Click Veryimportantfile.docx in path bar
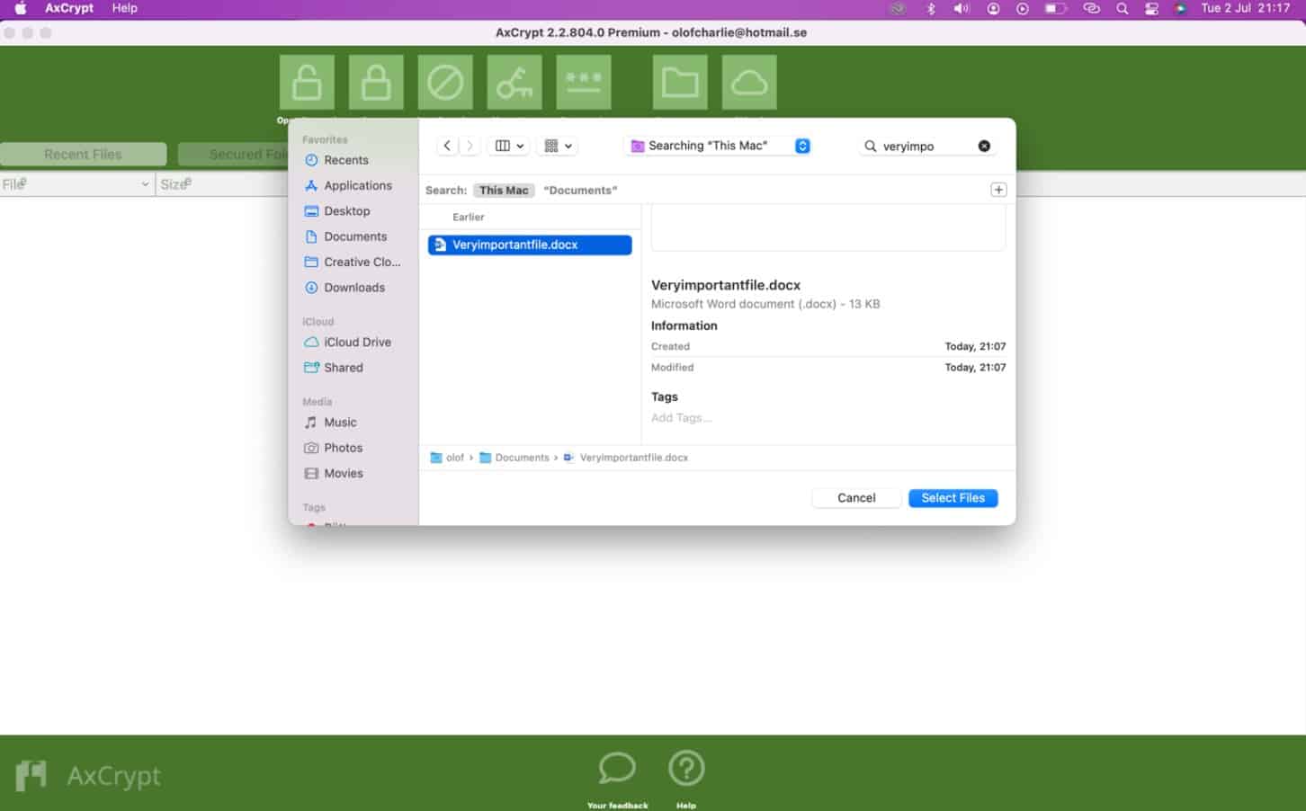Screen dimensions: 1306x811 [x=626, y=458]
